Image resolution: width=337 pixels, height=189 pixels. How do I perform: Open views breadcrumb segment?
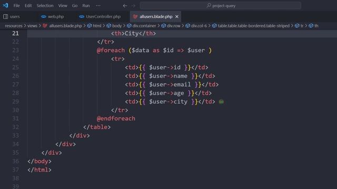click(x=32, y=26)
